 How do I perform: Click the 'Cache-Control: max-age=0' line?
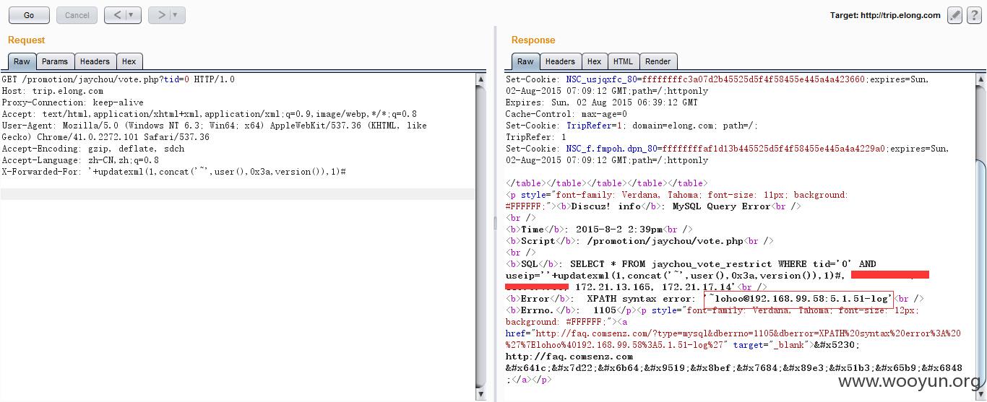tap(566, 114)
